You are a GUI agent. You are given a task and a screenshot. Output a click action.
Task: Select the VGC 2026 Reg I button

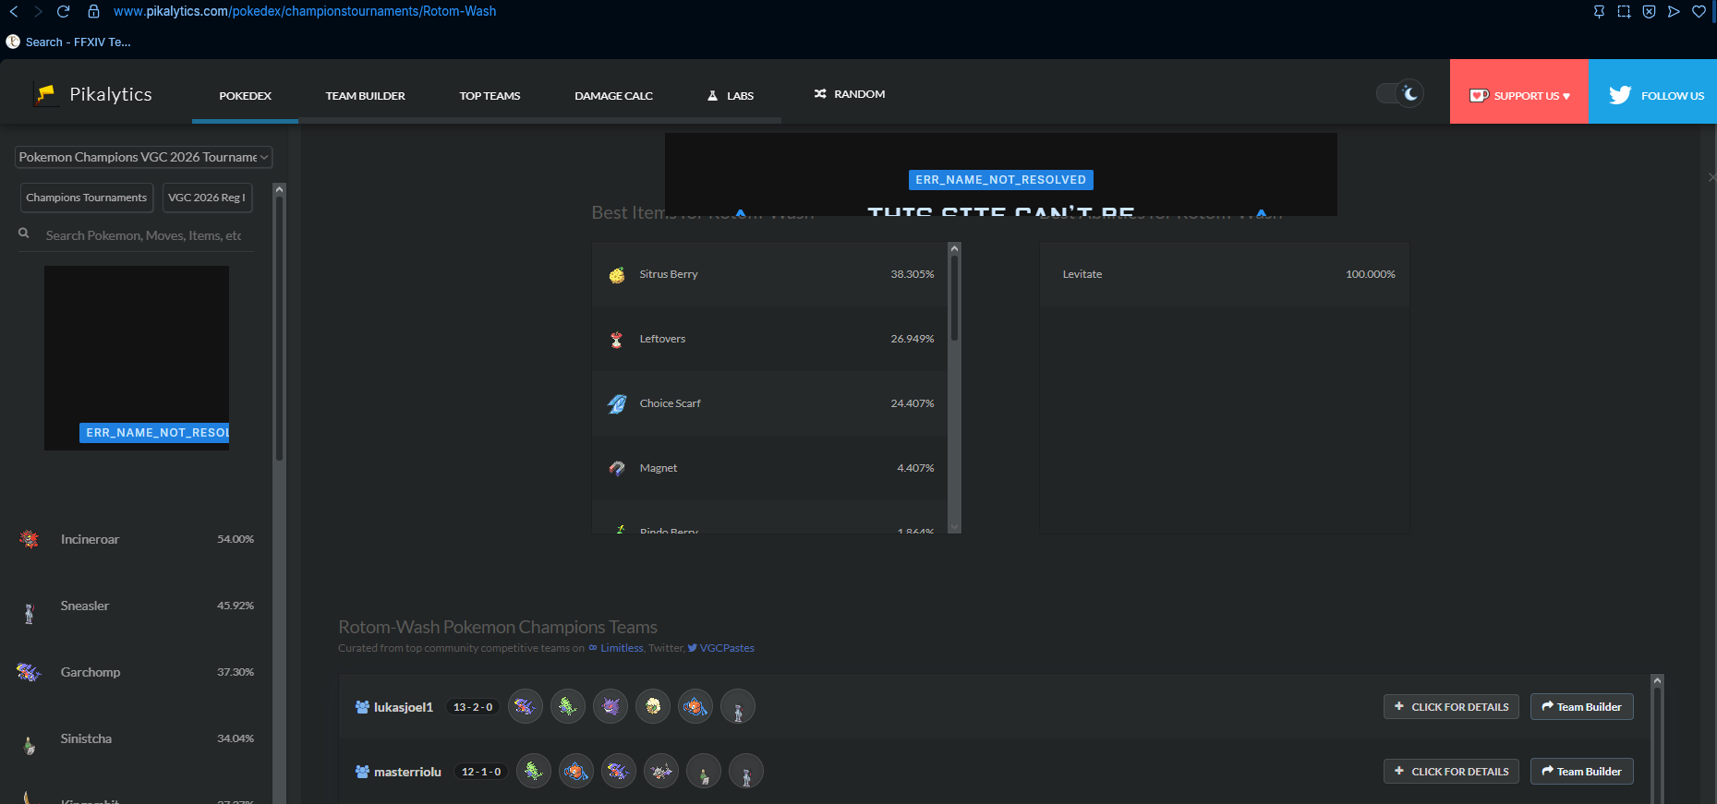[207, 198]
